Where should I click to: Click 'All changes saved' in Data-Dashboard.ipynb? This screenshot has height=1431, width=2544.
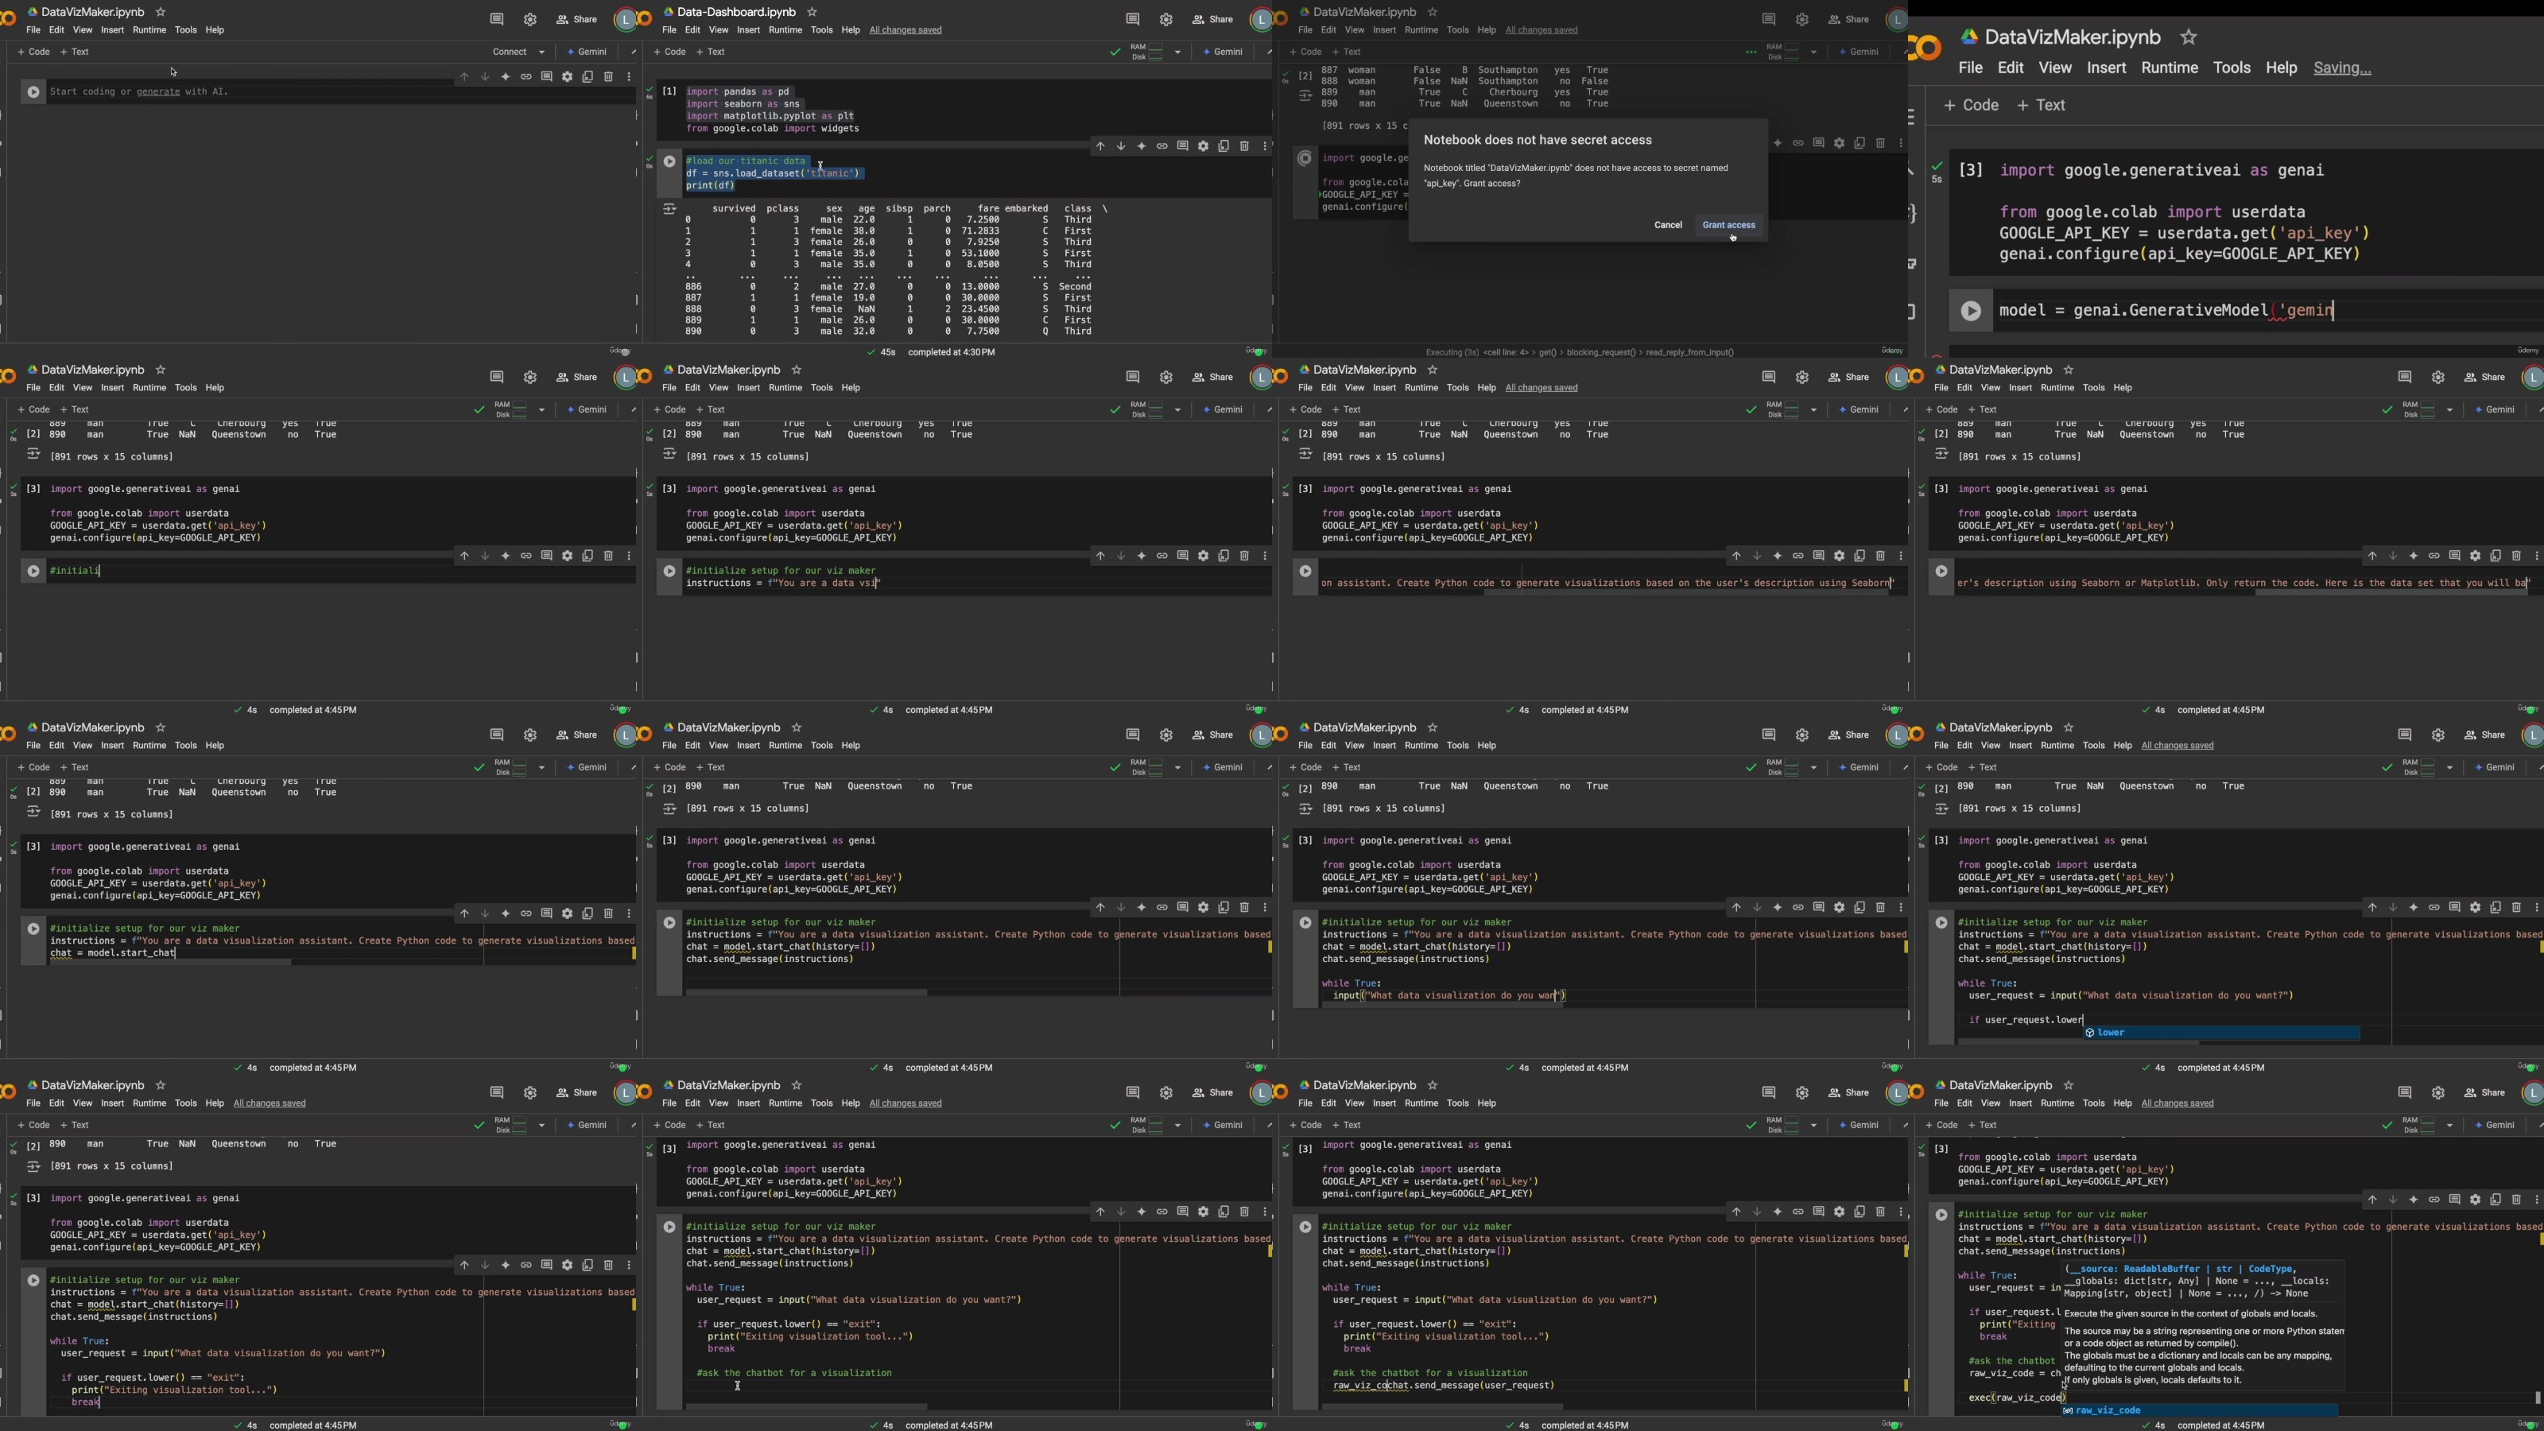point(906,29)
